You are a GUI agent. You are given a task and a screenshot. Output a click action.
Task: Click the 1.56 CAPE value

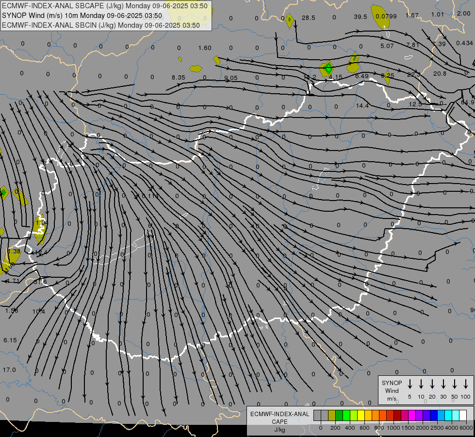pyautogui.click(x=12, y=311)
